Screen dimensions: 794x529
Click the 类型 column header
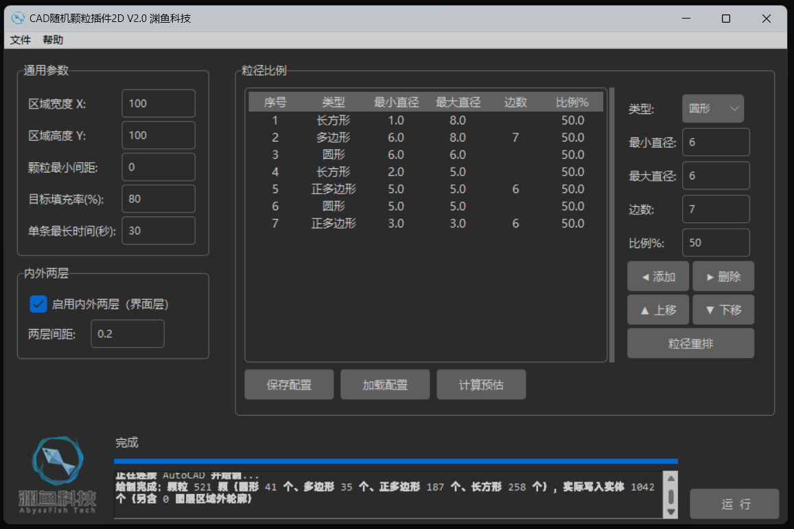coord(334,102)
